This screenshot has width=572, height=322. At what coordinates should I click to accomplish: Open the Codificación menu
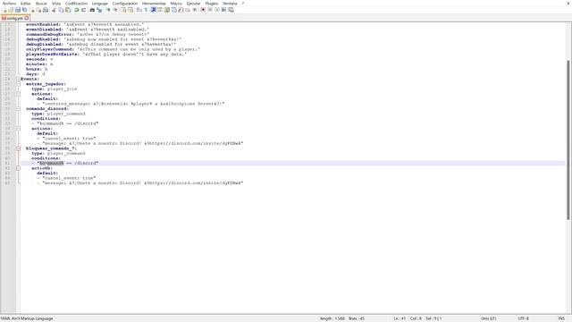[x=76, y=4]
